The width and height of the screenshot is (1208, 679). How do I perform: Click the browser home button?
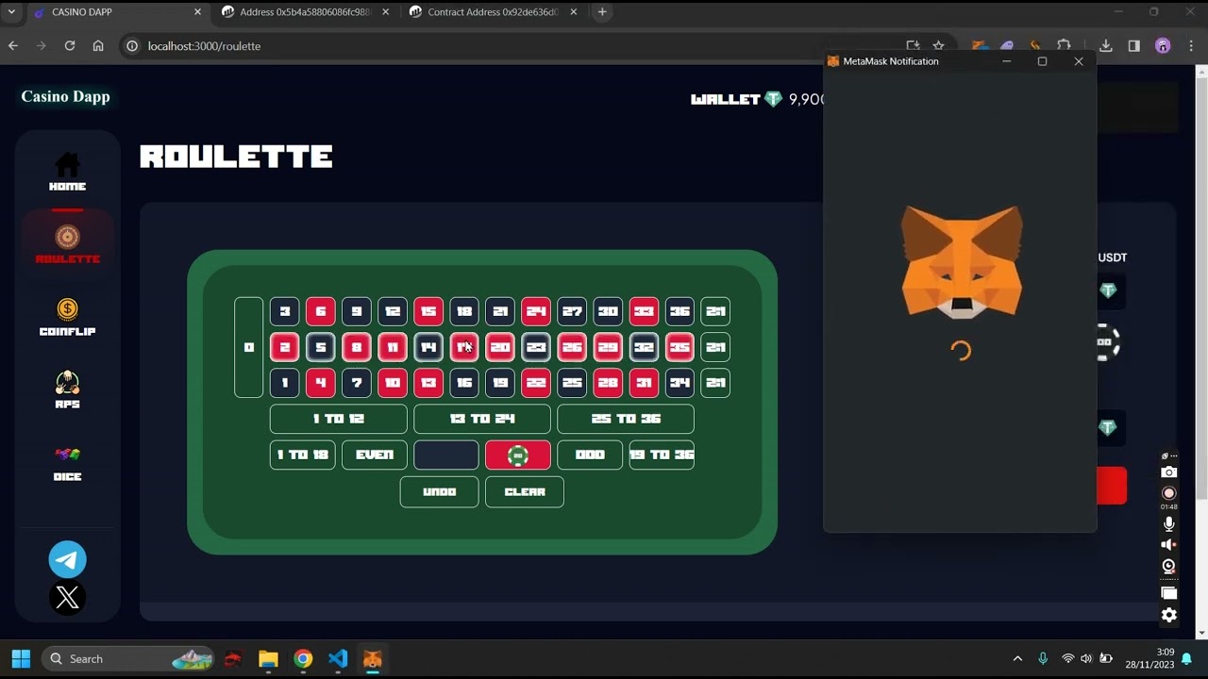(x=98, y=45)
